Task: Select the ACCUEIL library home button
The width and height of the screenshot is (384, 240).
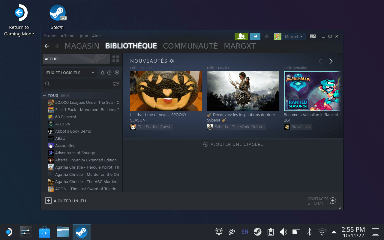Action: 76,59
